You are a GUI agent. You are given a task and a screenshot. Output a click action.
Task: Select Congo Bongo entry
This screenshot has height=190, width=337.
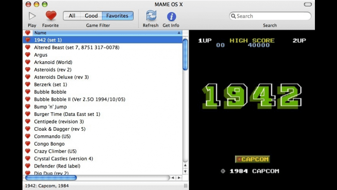point(103,144)
